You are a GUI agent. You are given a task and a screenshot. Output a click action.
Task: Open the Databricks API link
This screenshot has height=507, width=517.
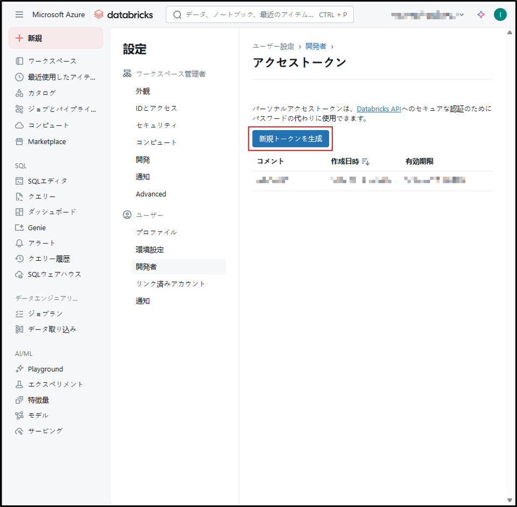coord(379,109)
